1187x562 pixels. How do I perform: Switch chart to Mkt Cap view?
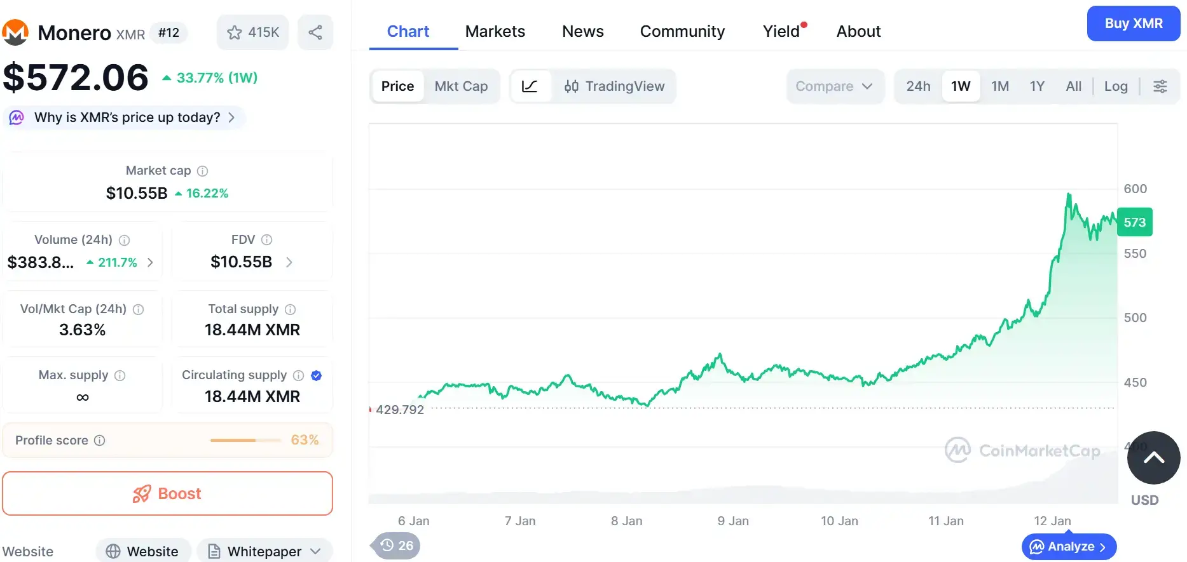[x=461, y=86]
